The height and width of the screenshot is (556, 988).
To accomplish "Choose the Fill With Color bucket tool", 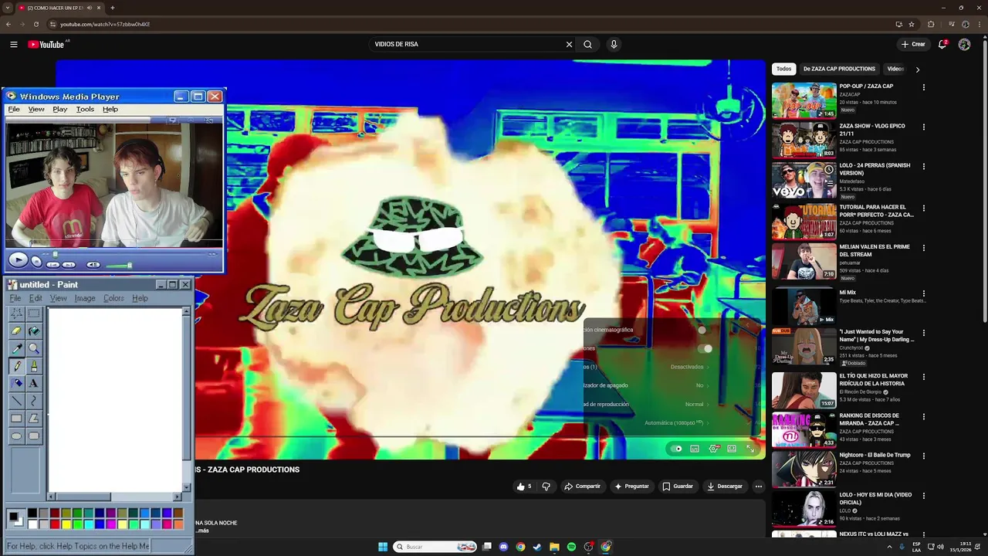I will tap(34, 331).
